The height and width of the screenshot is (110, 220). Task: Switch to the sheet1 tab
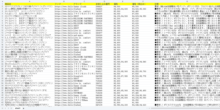[18, 108]
